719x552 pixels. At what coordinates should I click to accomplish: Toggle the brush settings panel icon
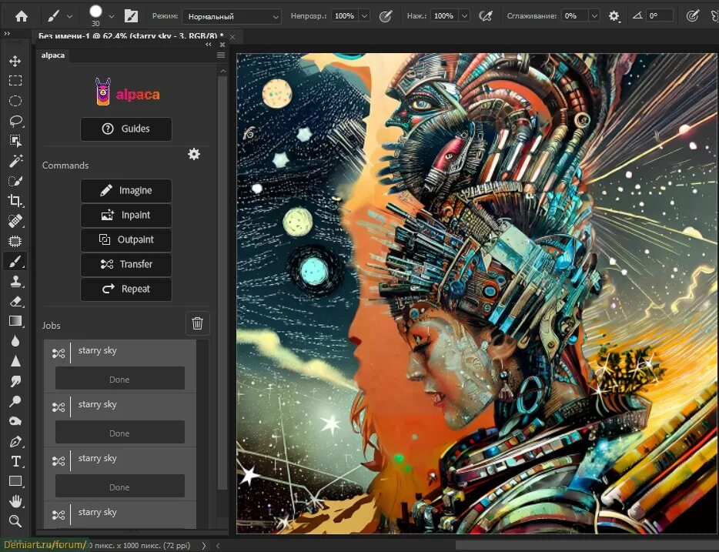pyautogui.click(x=131, y=16)
